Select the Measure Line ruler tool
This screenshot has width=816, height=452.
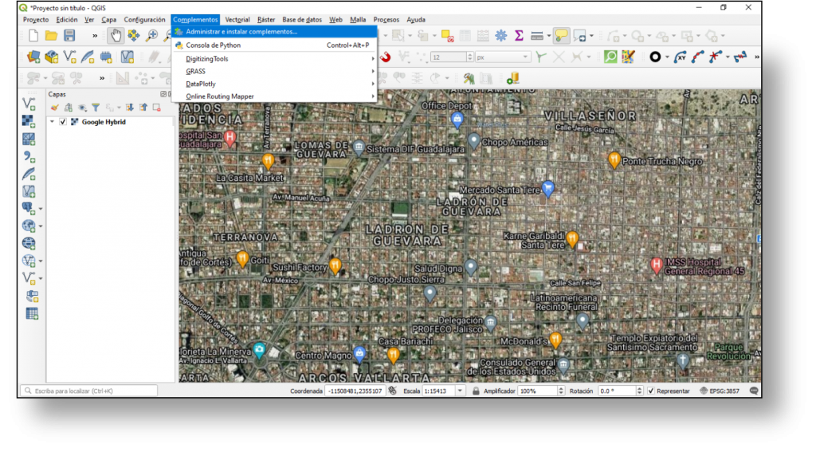(536, 35)
